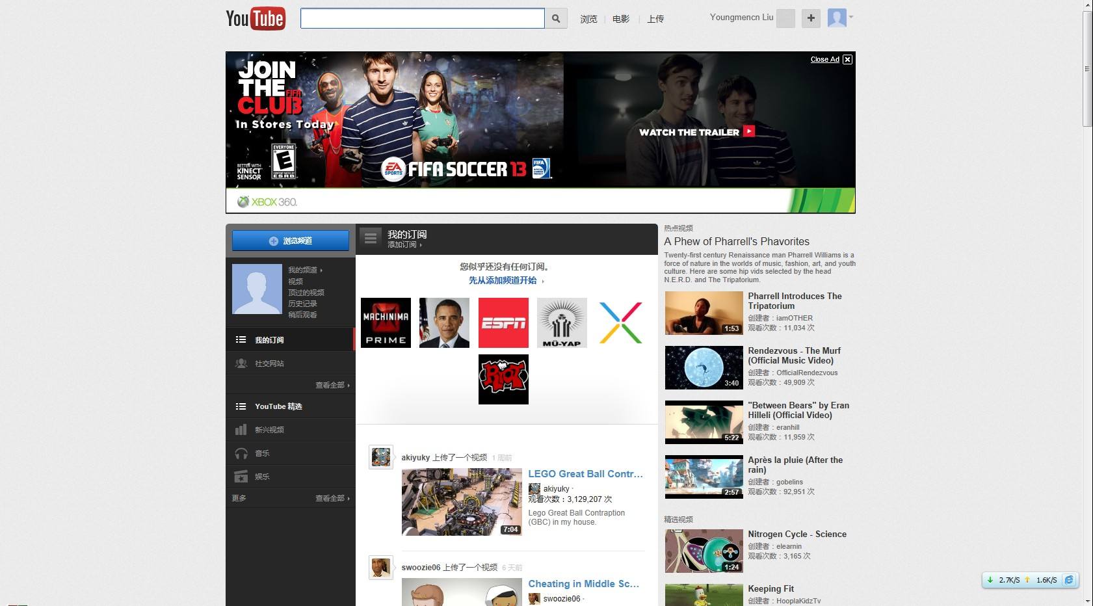The width and height of the screenshot is (1093, 606).
Task: Click the Après la pluie thumbnail
Action: [x=704, y=477]
